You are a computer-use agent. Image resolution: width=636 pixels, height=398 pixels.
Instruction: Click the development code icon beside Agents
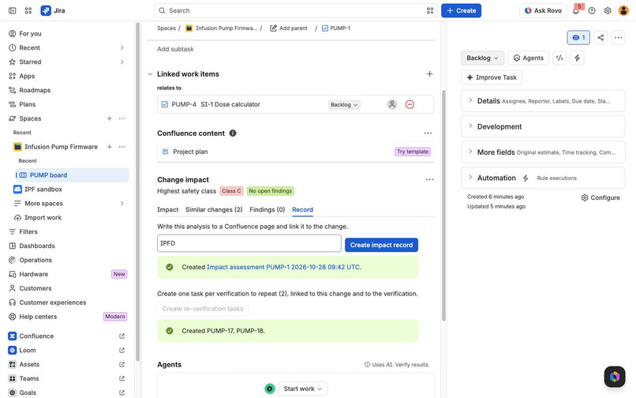click(x=559, y=58)
